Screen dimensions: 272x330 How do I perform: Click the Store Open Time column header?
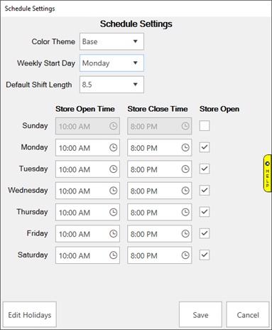(x=85, y=109)
